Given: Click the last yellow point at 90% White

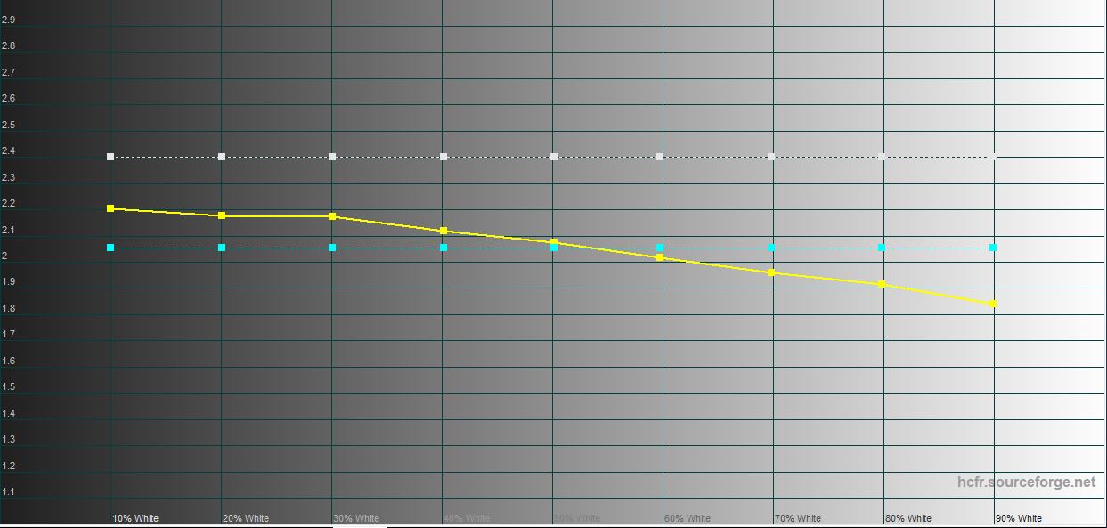Looking at the screenshot, I should (993, 304).
